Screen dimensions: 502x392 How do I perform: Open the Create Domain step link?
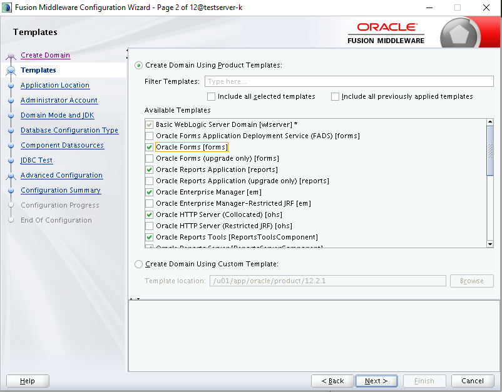(x=46, y=55)
